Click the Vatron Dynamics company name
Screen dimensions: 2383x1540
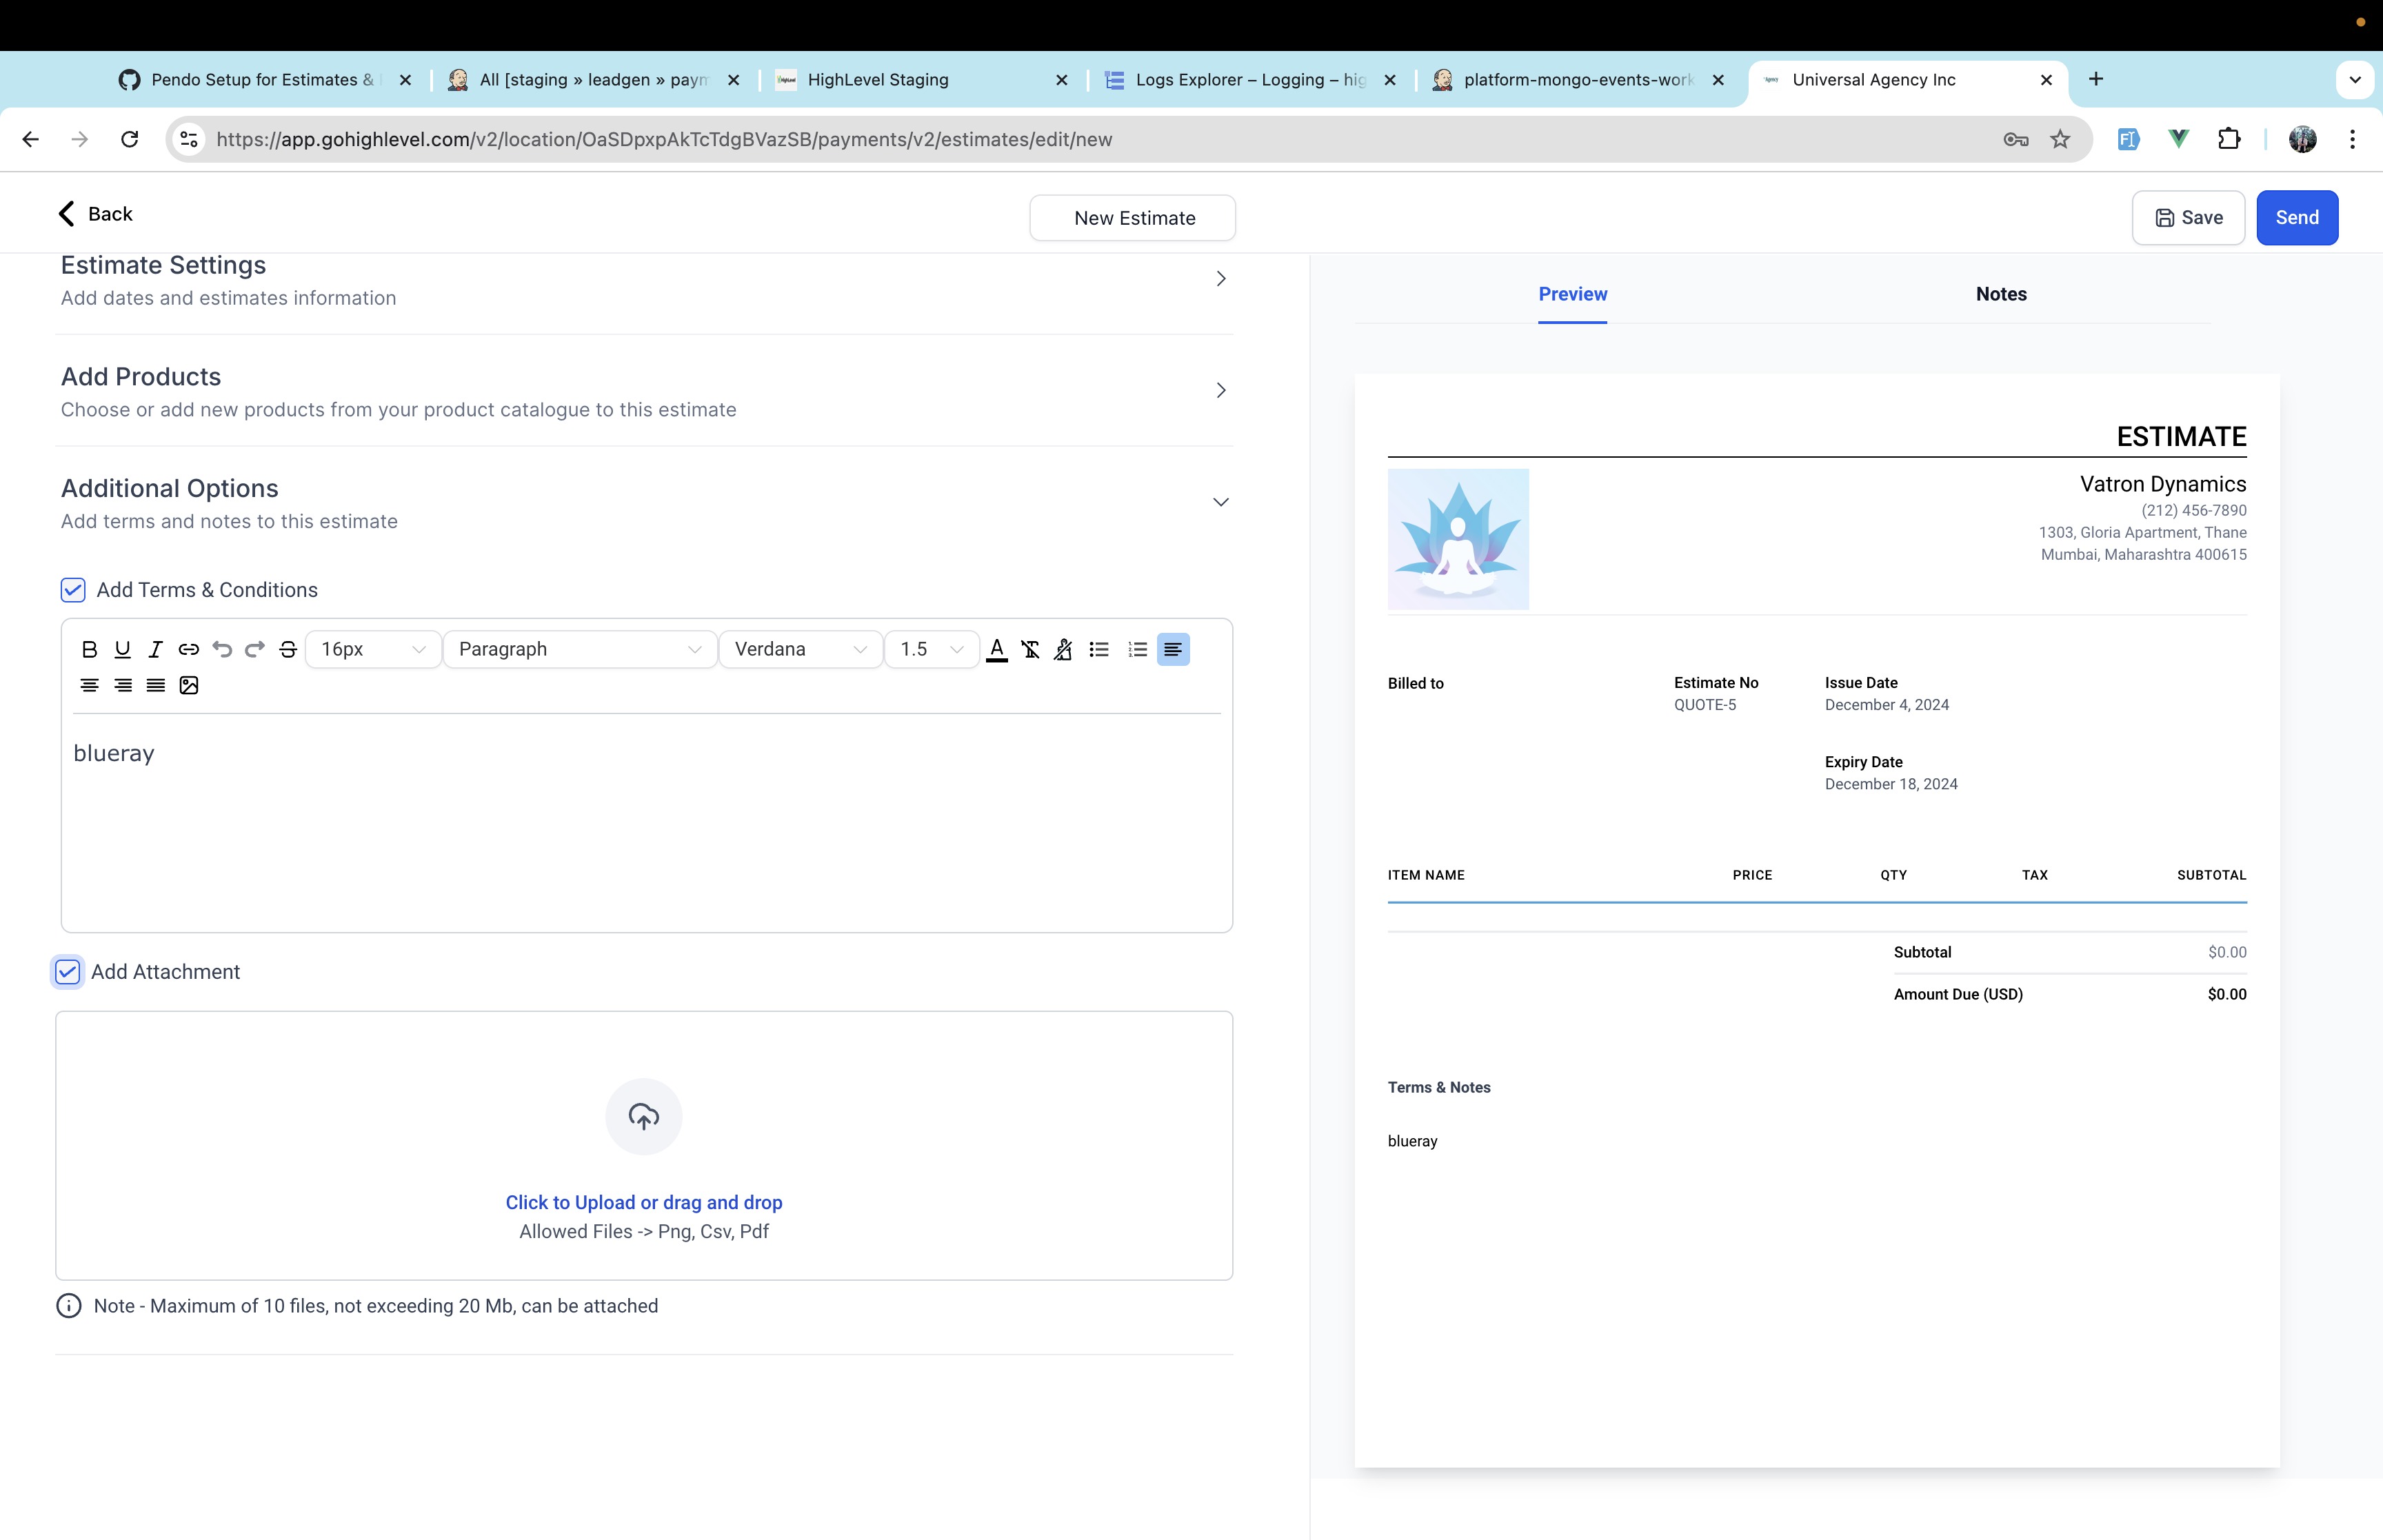2163,484
